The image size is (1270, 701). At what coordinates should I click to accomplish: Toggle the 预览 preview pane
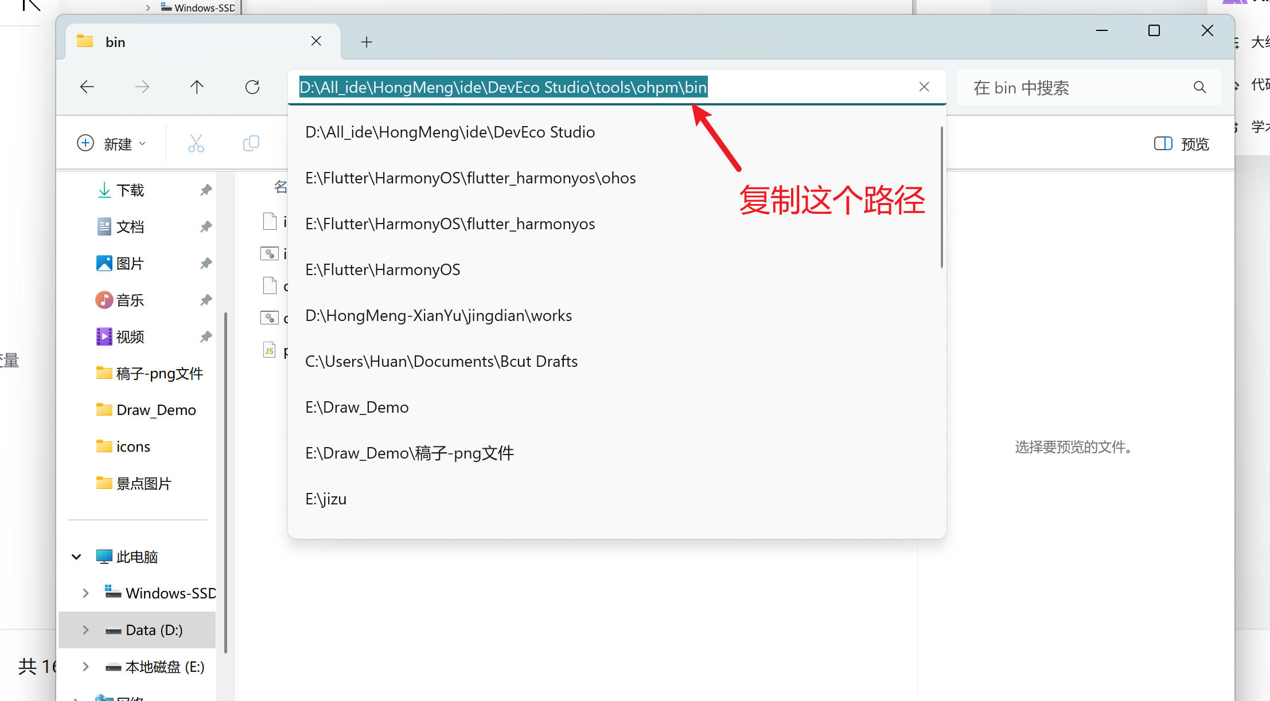(1181, 144)
